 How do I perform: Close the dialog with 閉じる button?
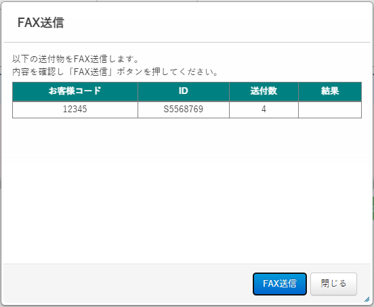click(333, 284)
